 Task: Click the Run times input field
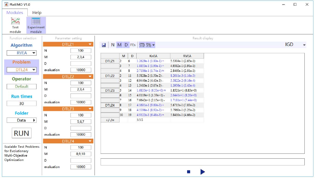coord(21,103)
